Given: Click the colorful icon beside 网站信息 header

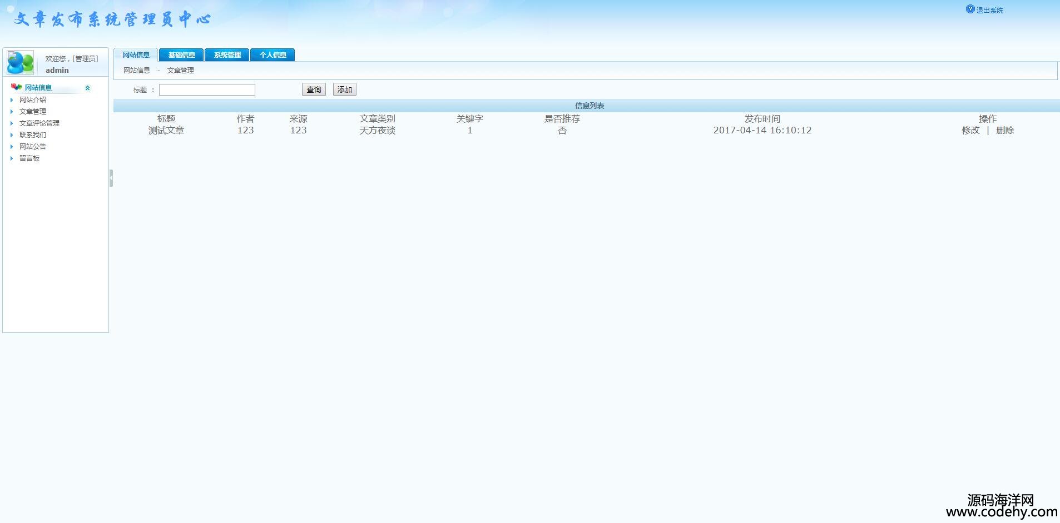Looking at the screenshot, I should point(16,87).
